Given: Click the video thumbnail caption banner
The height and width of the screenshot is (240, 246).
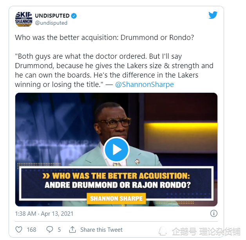Looking at the screenshot, I should click(x=116, y=183).
